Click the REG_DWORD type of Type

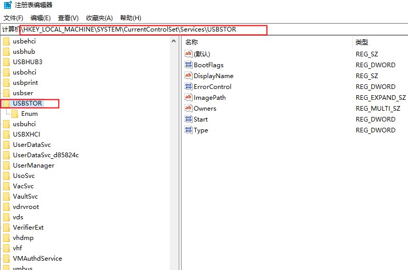375,130
